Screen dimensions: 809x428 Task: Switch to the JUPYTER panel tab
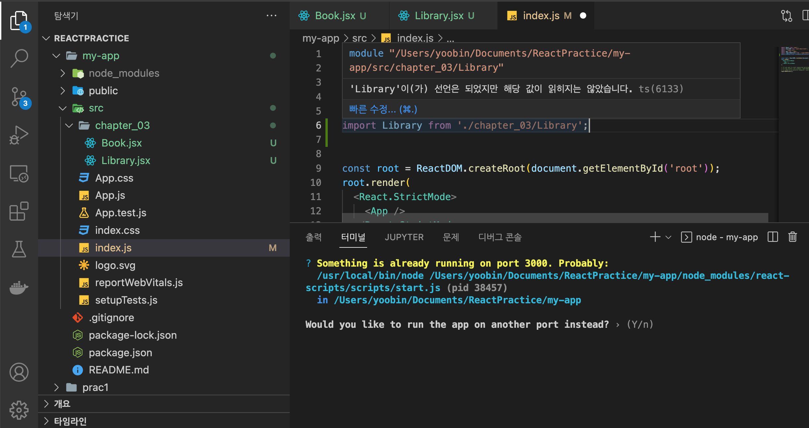tap(404, 237)
